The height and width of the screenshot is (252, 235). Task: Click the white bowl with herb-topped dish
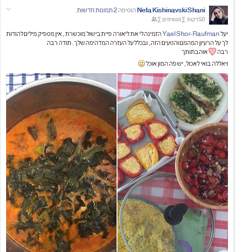194,102
